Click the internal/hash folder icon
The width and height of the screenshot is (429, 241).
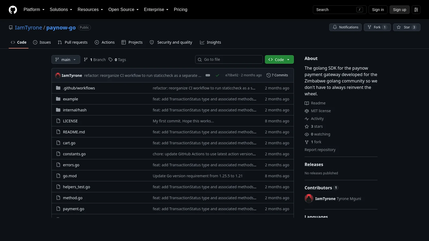[58, 110]
